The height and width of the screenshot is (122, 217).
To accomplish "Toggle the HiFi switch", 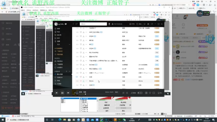I will [140, 93].
